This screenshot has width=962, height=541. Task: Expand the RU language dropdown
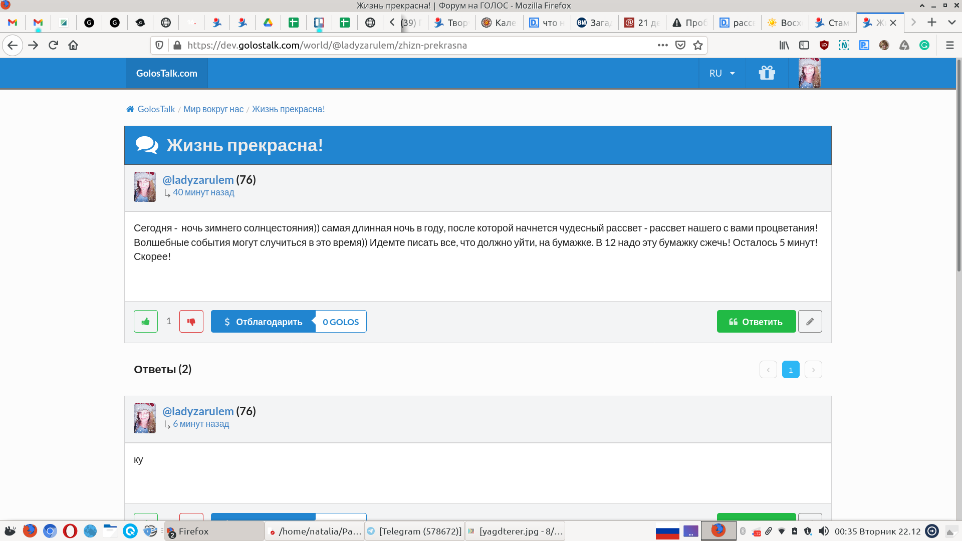pyautogui.click(x=722, y=73)
